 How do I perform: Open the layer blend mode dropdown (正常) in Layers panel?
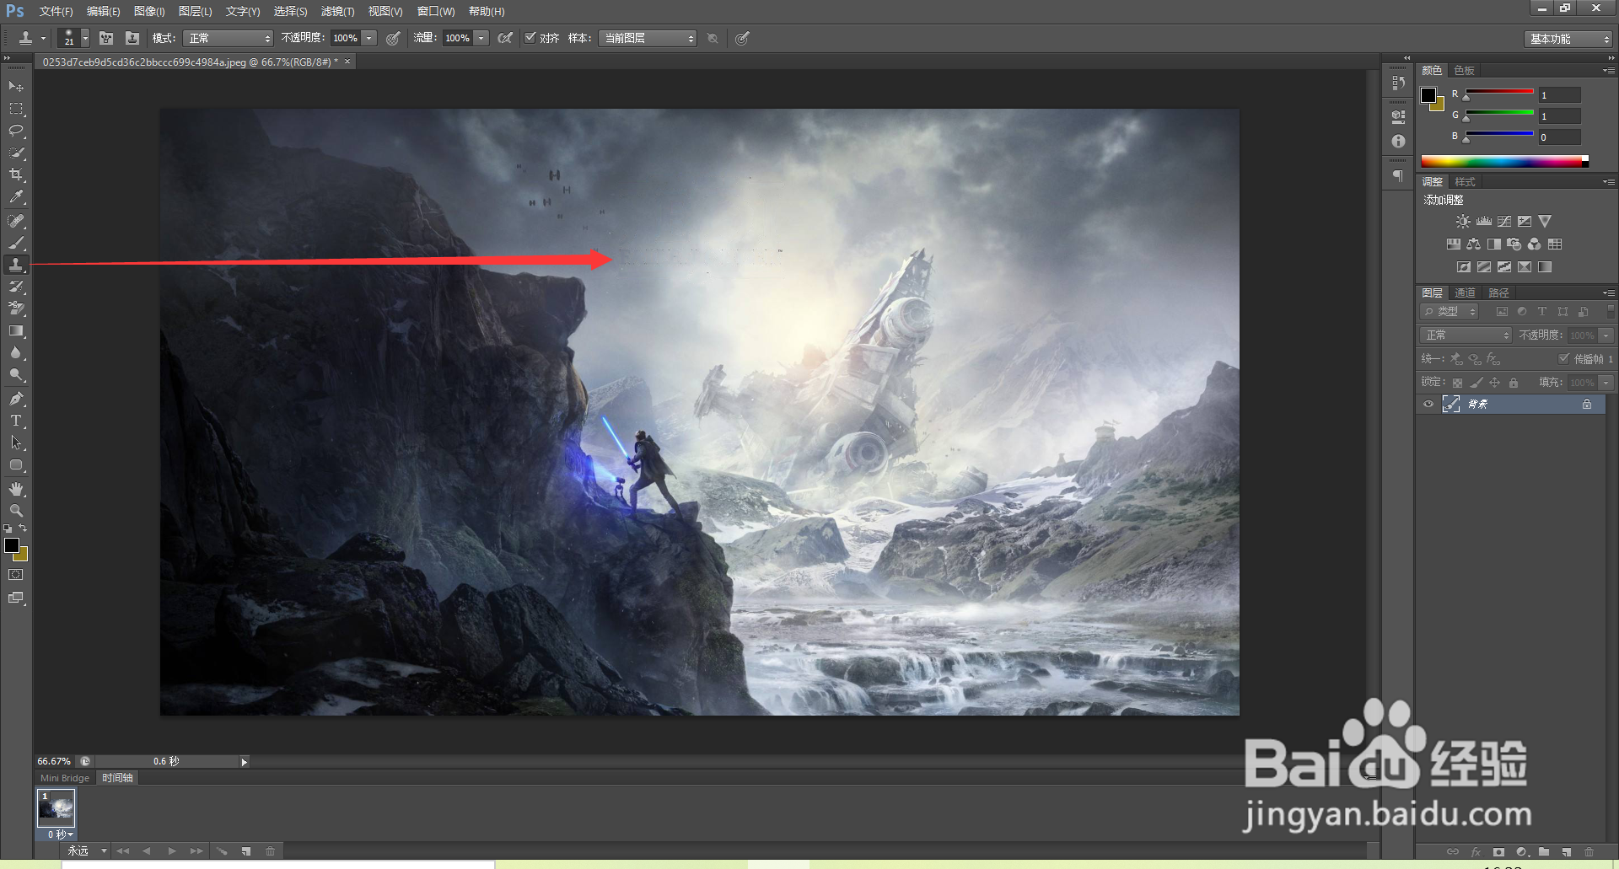coord(1466,335)
